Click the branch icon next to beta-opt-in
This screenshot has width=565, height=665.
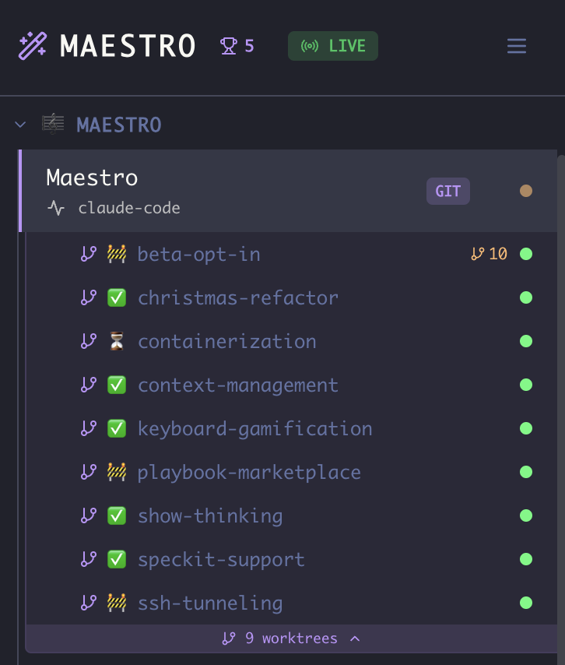(88, 254)
